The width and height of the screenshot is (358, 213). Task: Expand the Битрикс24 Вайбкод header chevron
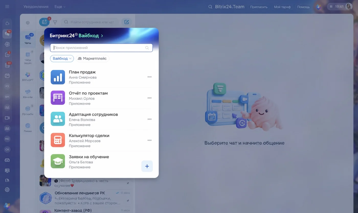click(102, 36)
